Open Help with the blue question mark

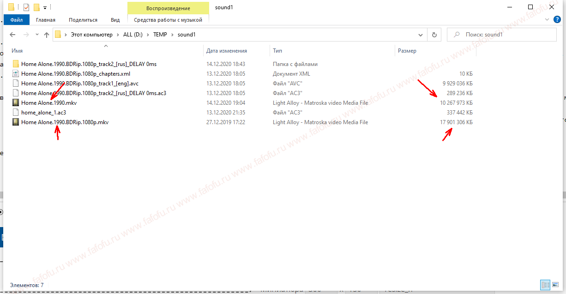[557, 19]
